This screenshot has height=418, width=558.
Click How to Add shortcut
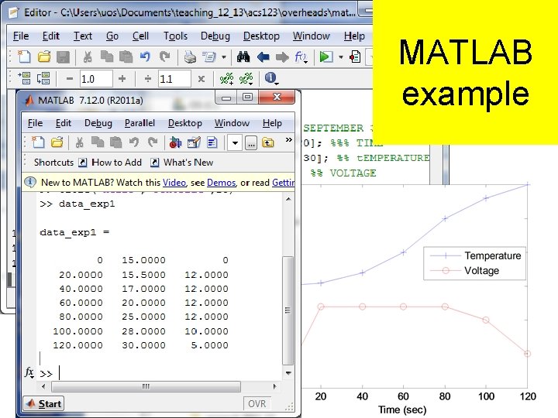tap(110, 163)
